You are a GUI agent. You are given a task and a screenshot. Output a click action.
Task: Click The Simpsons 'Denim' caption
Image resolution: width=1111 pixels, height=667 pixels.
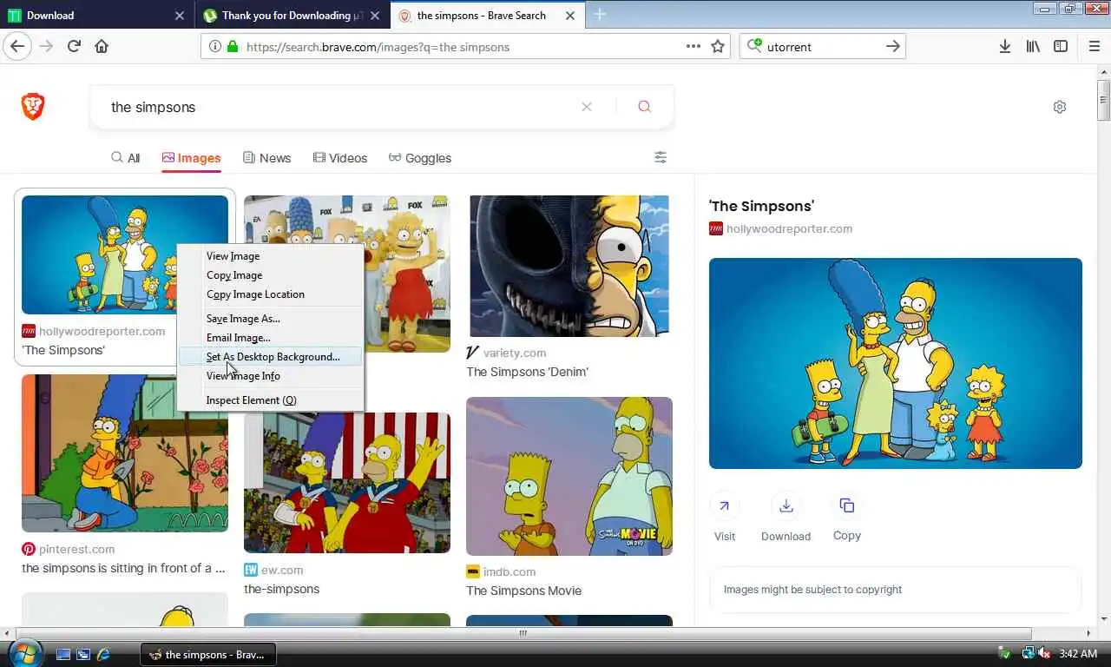coord(527,372)
